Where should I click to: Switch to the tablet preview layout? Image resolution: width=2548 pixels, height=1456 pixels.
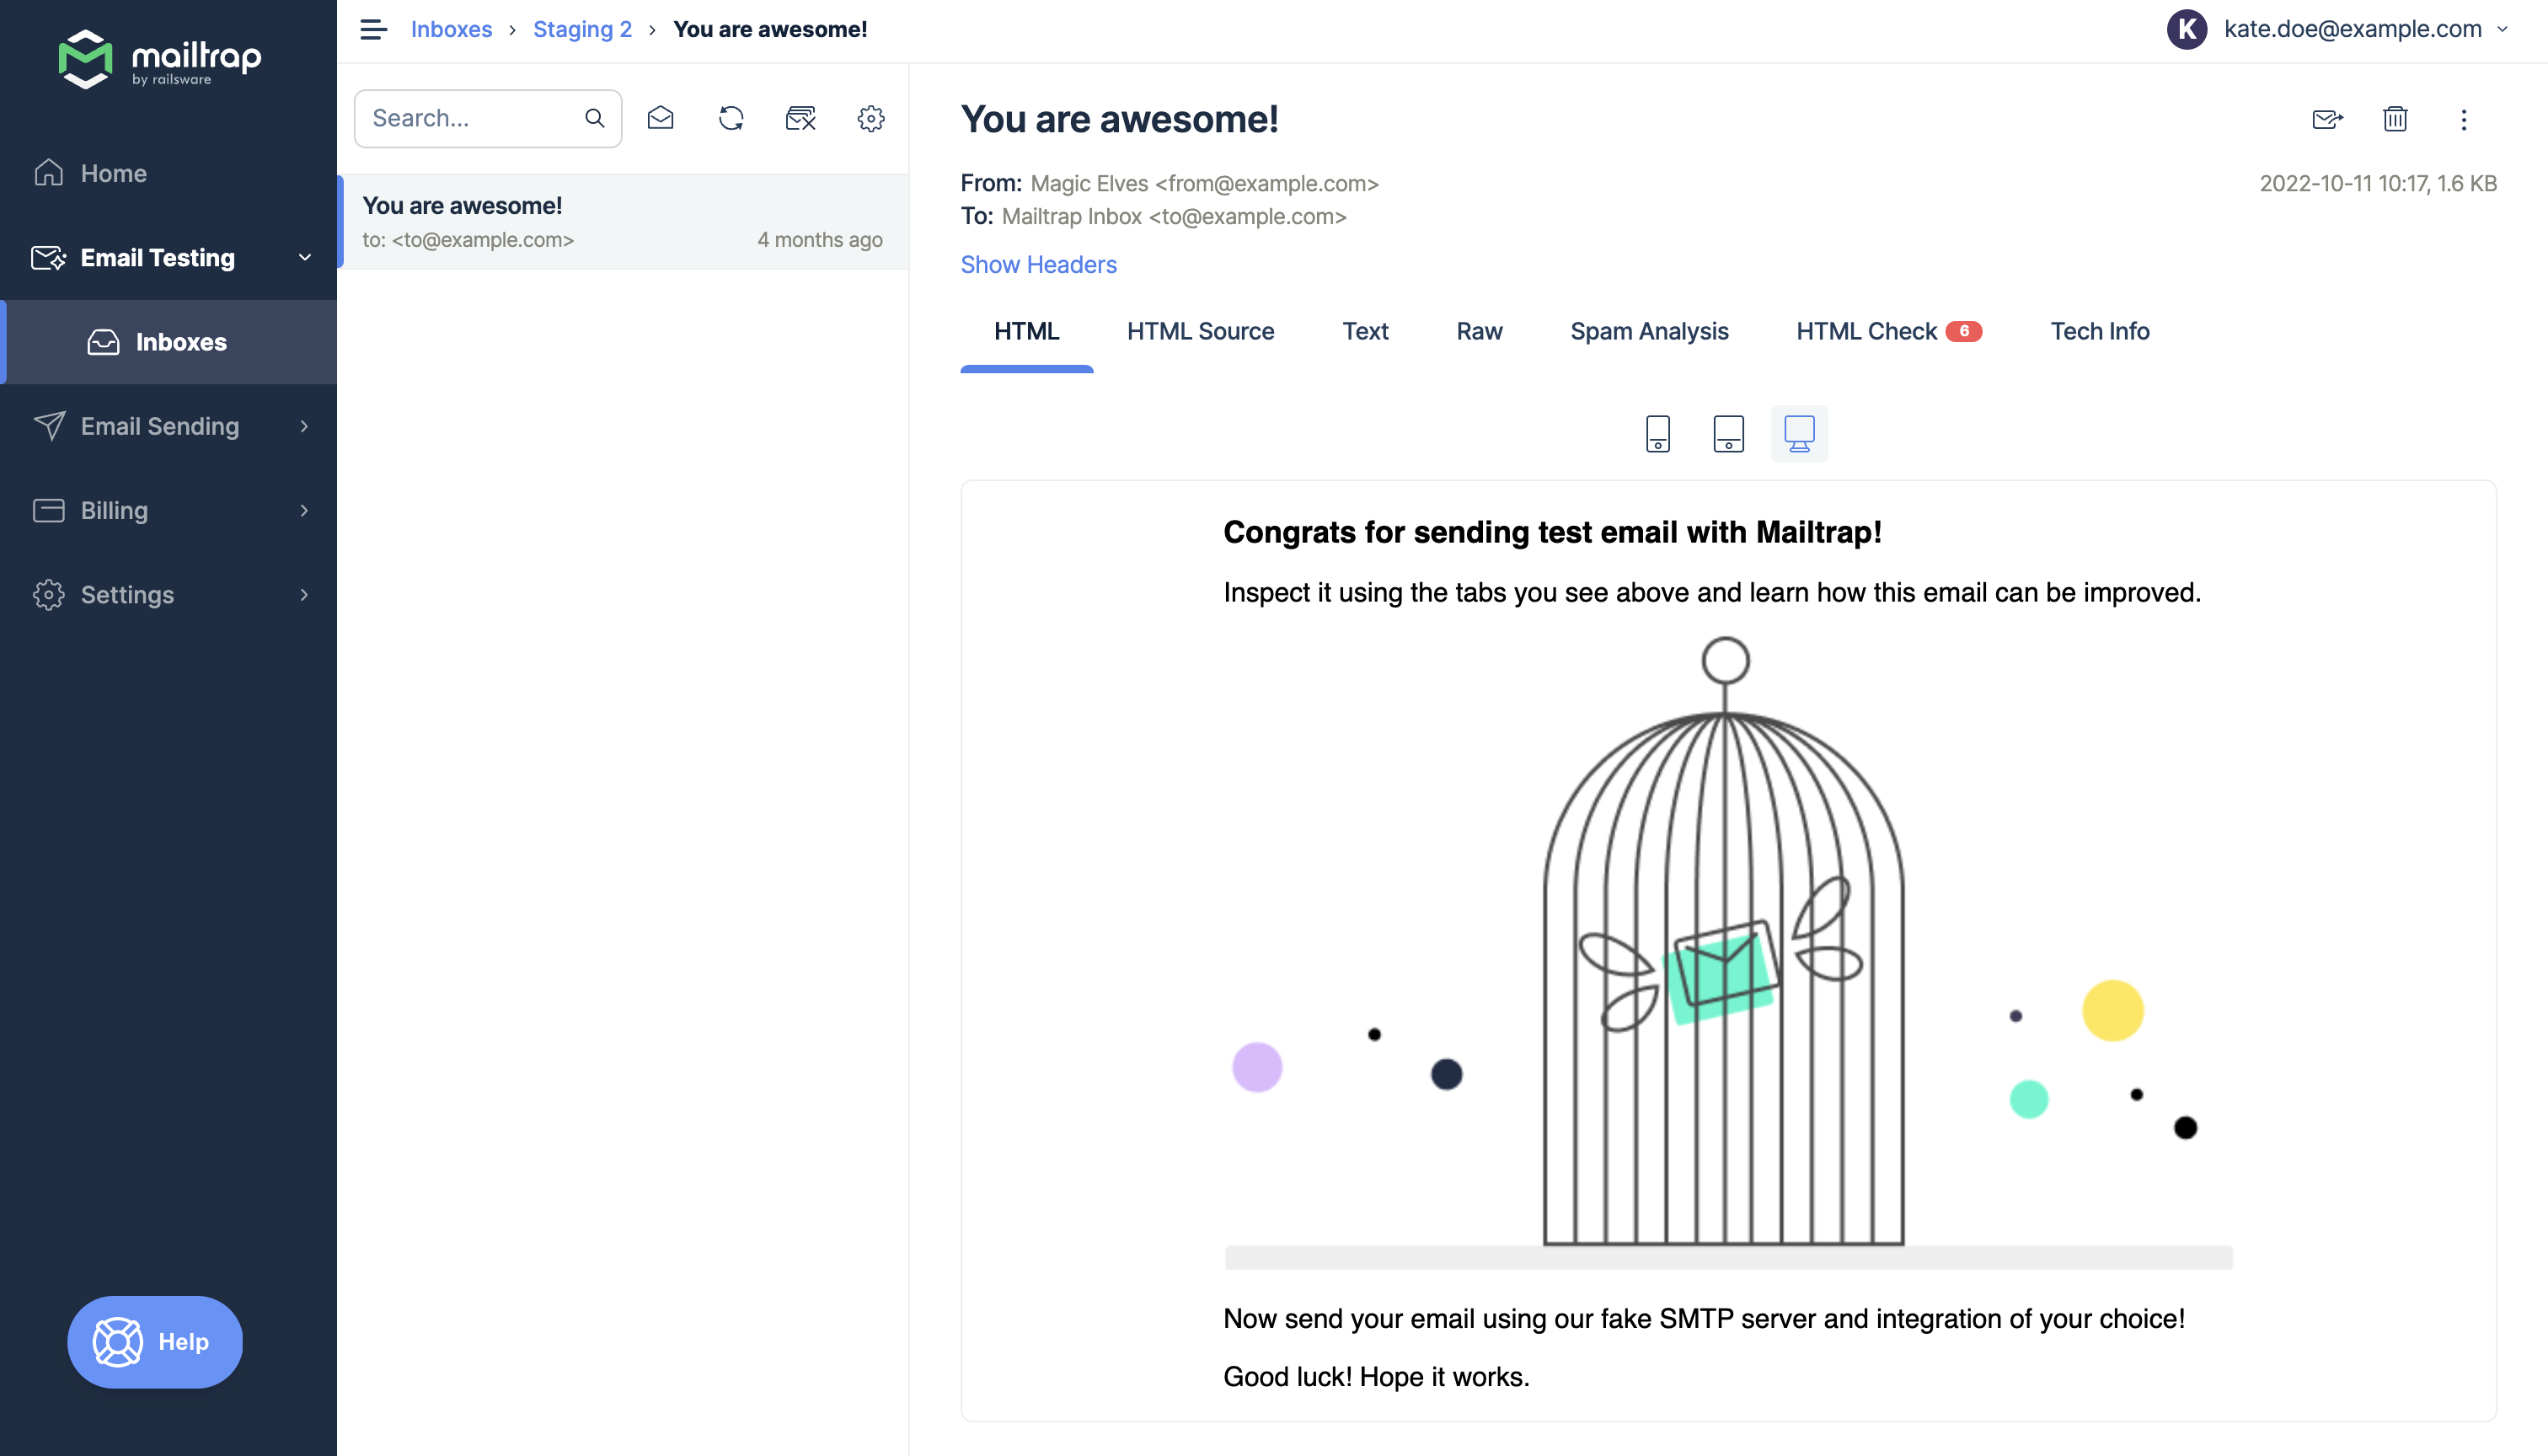(1729, 432)
